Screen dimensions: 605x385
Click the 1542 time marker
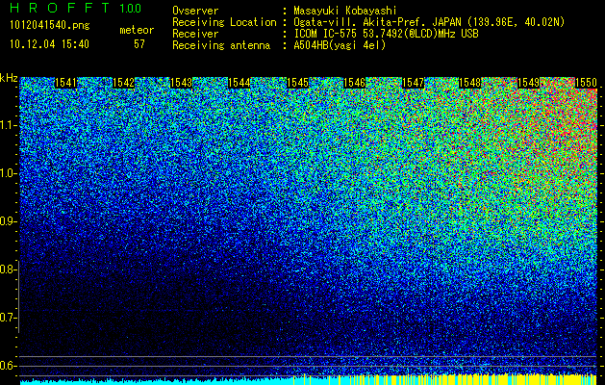[123, 83]
